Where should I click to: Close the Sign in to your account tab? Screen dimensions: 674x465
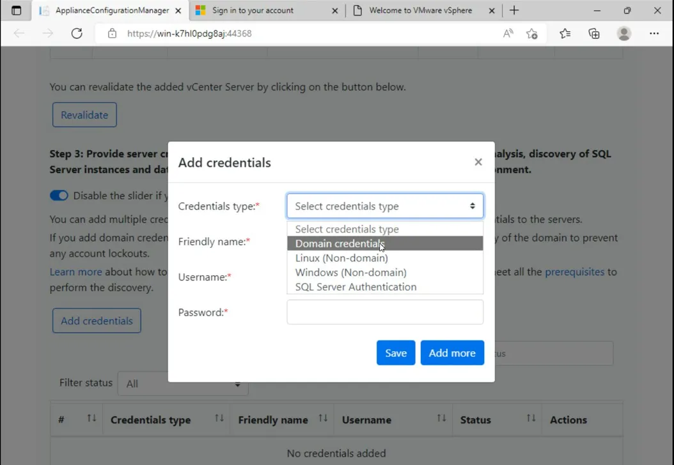335,11
